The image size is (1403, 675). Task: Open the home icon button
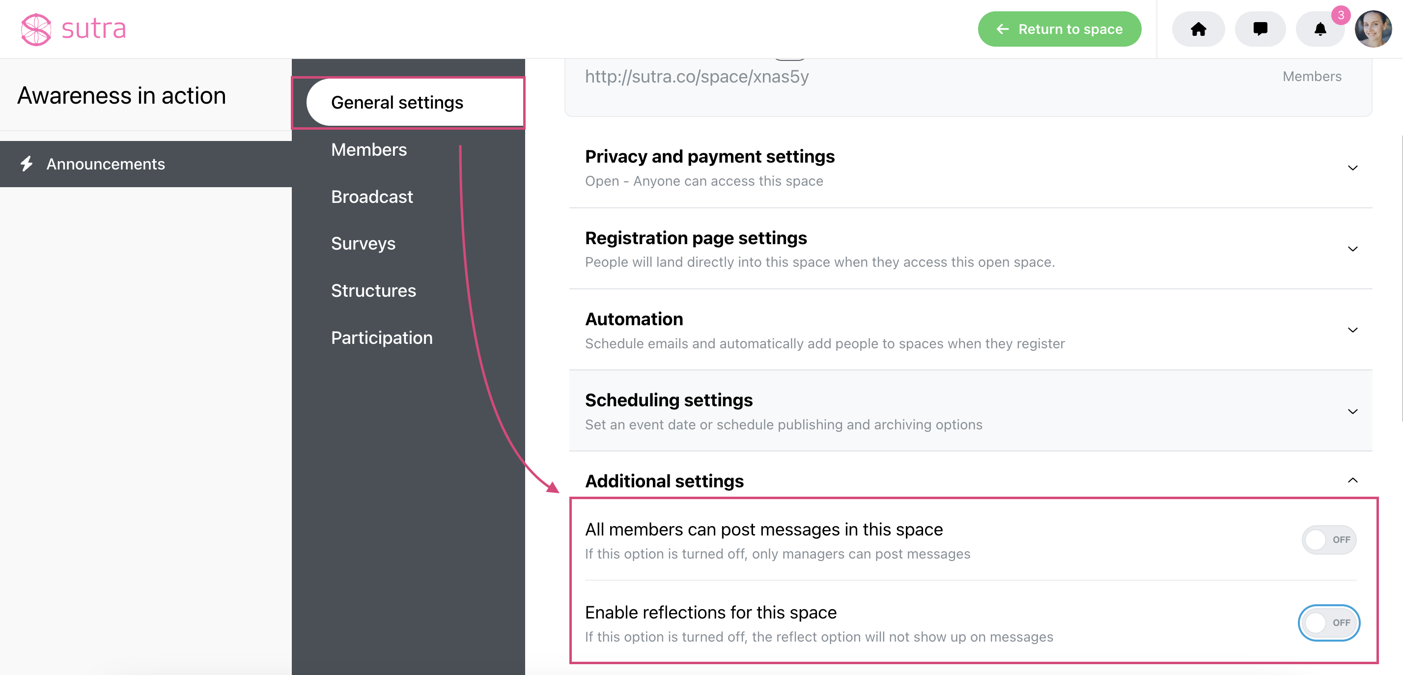(x=1198, y=29)
